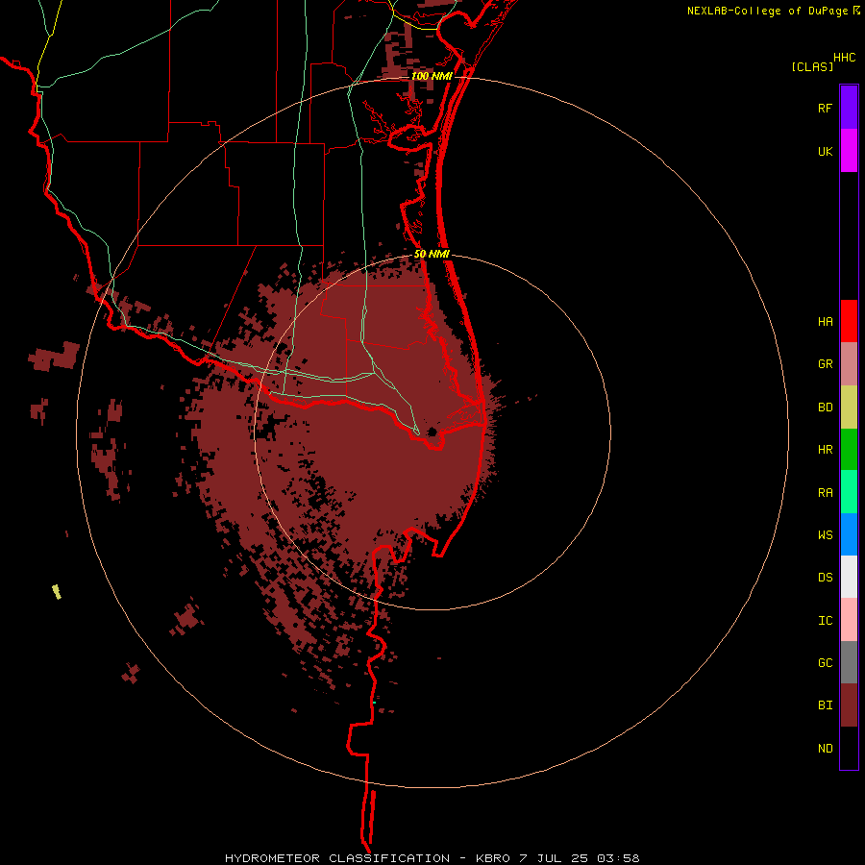
Task: Click the RA light green legend swatch
Action: (x=849, y=492)
